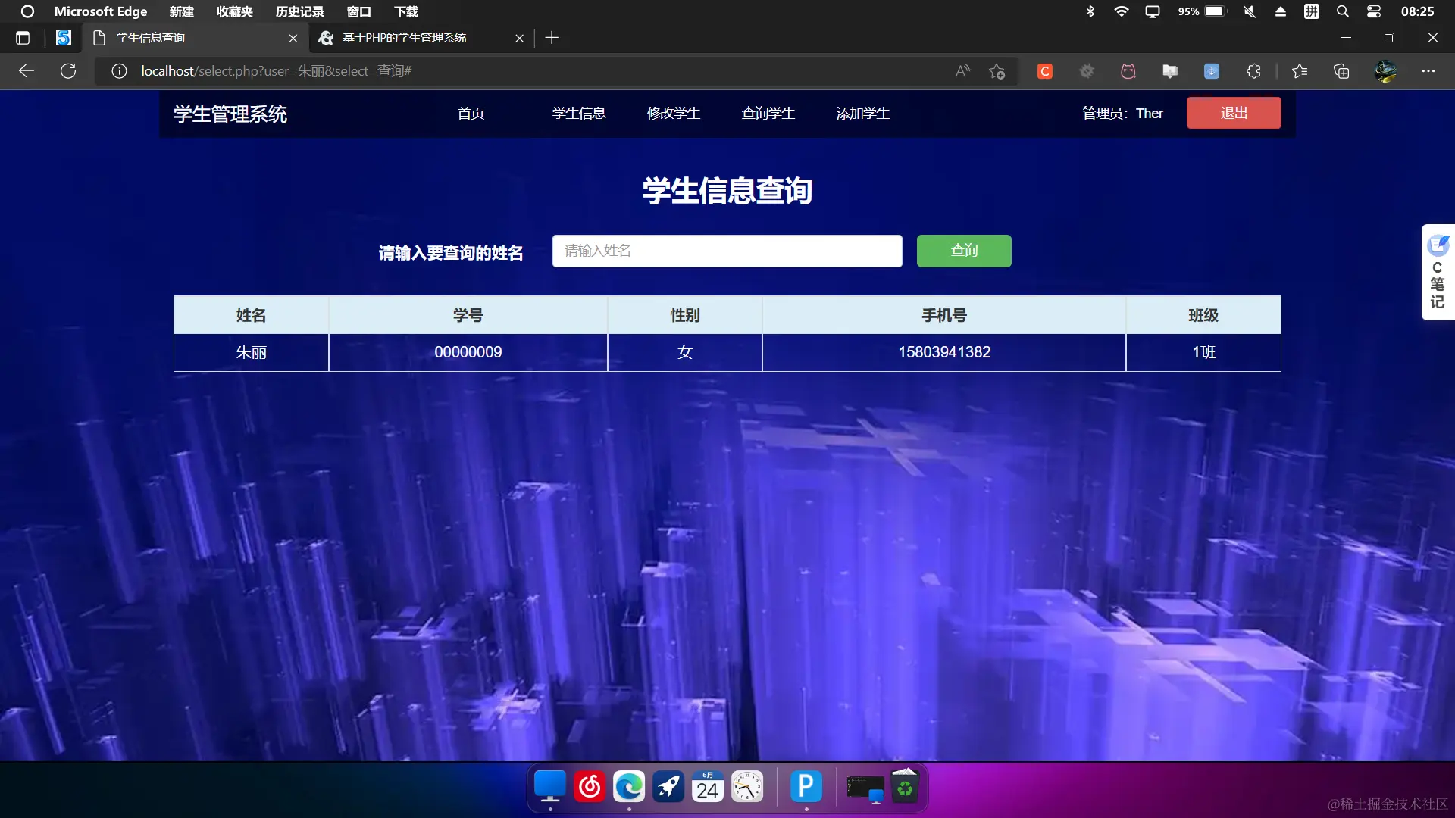1455x818 pixels.
Task: Open the browser extensions puzzle icon
Action: tap(1253, 71)
